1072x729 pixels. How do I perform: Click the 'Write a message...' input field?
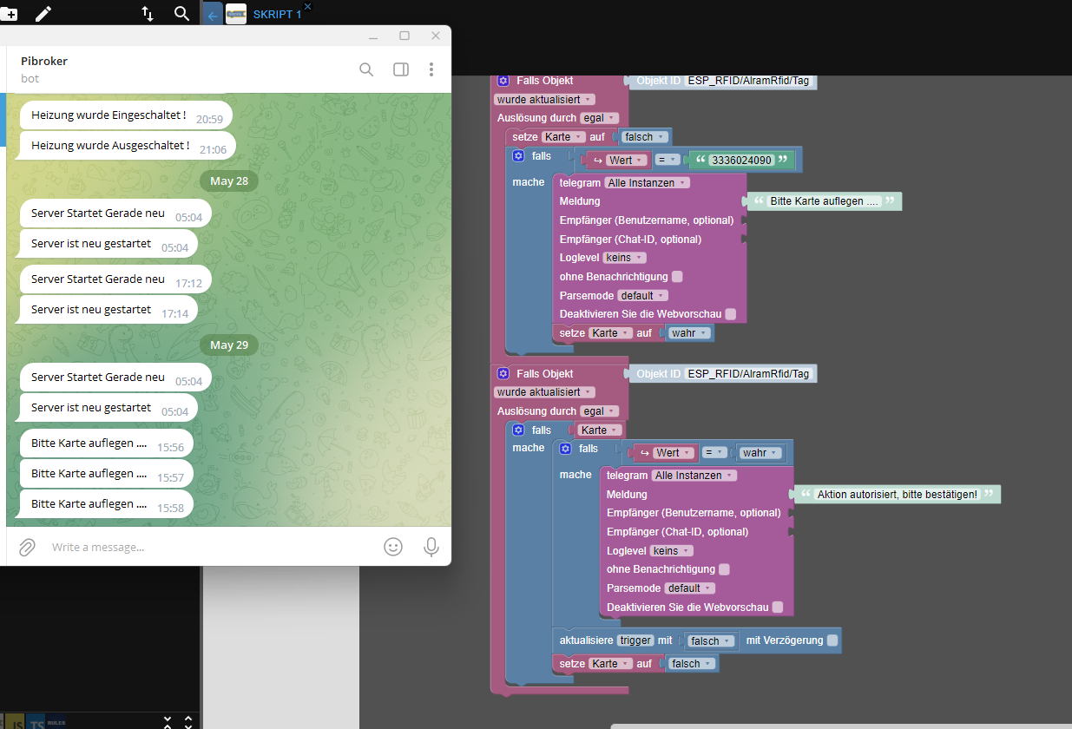pos(208,547)
